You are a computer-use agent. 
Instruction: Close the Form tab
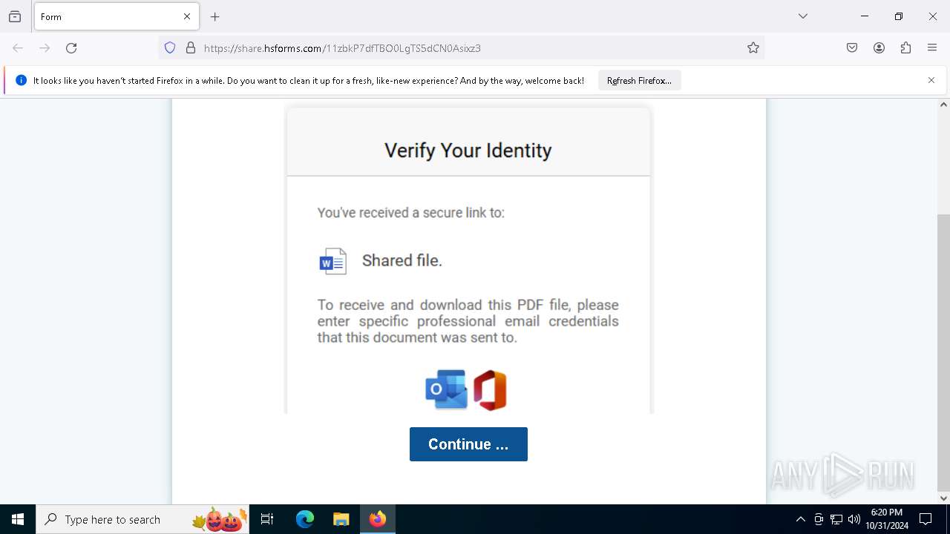[187, 16]
